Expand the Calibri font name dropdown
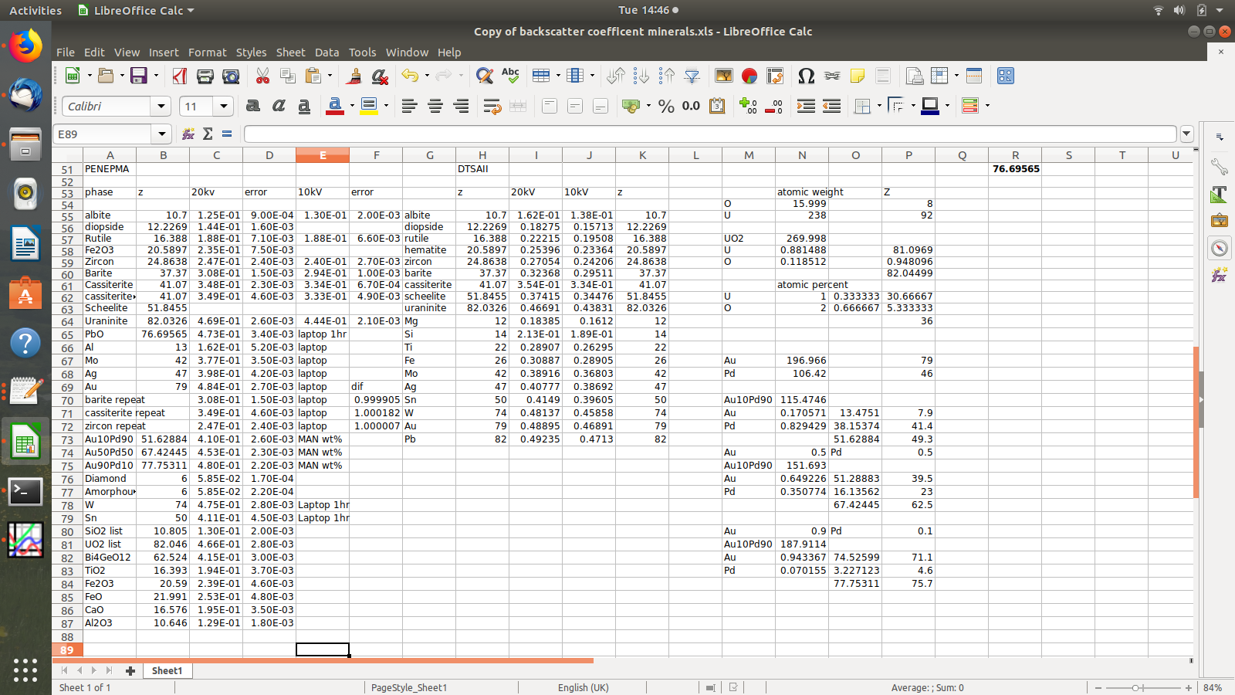The width and height of the screenshot is (1235, 695). (x=161, y=107)
